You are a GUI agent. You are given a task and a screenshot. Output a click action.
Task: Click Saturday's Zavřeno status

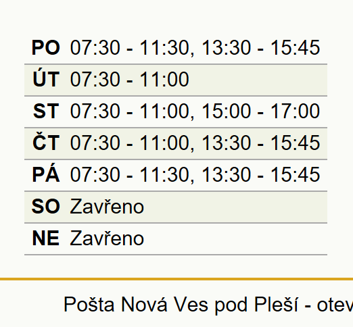[107, 206]
